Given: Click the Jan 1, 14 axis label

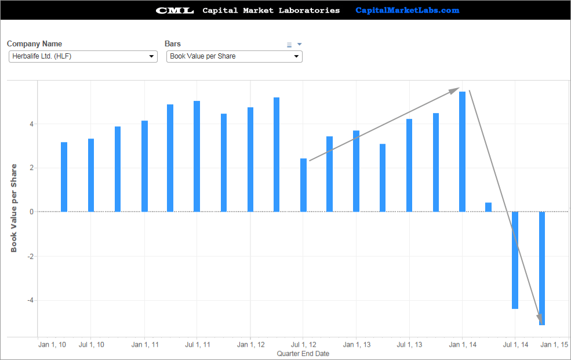Looking at the screenshot, I should [463, 345].
